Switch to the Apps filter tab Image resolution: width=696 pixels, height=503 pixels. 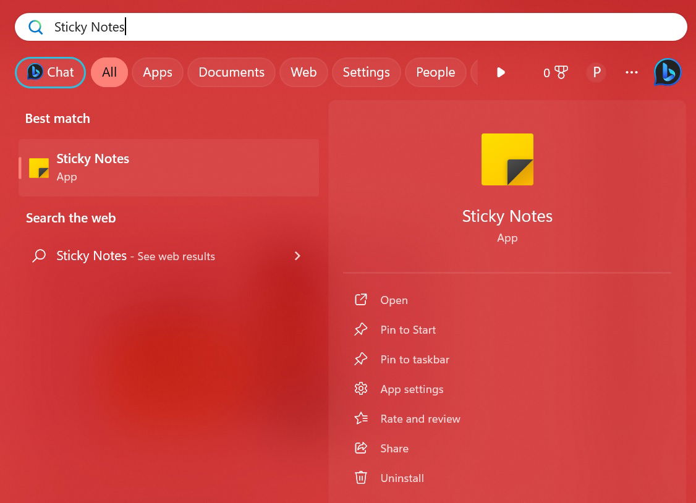pyautogui.click(x=157, y=72)
